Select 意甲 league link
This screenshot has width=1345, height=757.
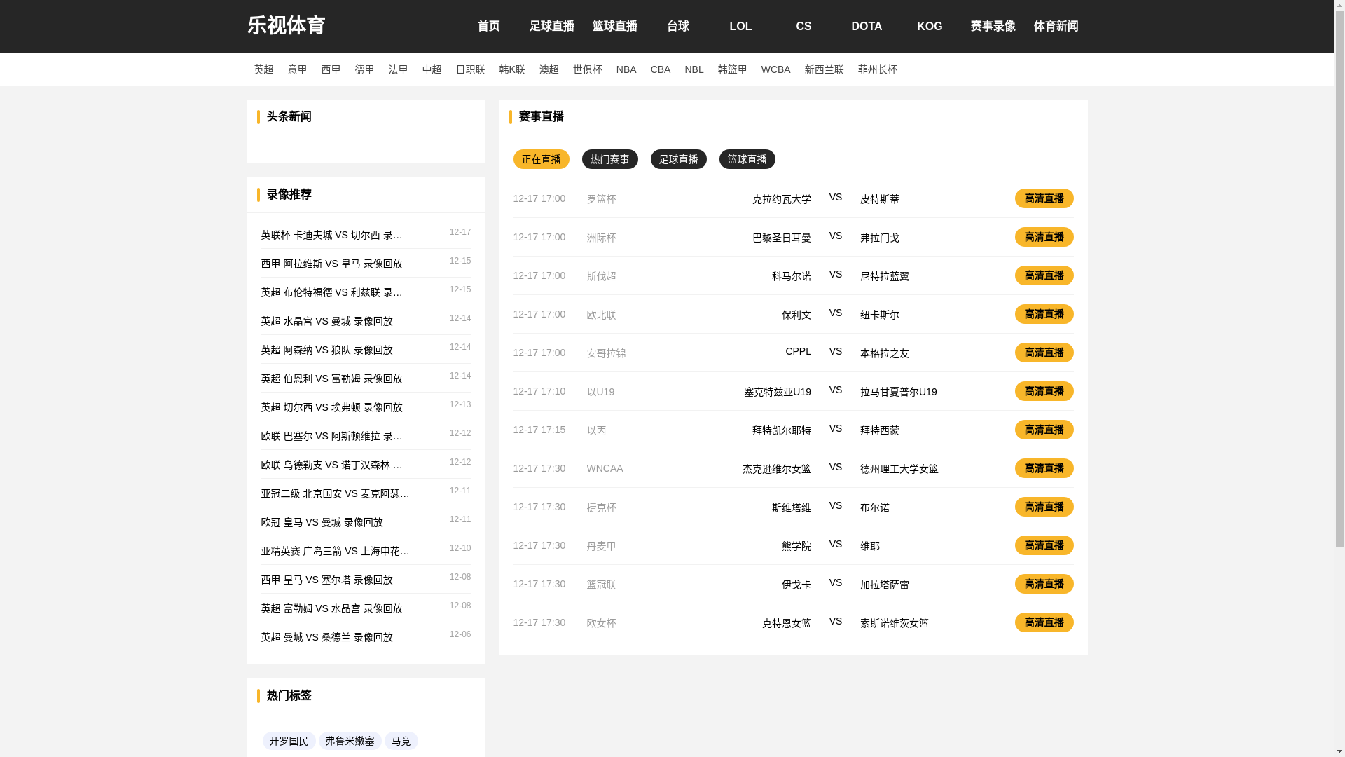click(298, 69)
